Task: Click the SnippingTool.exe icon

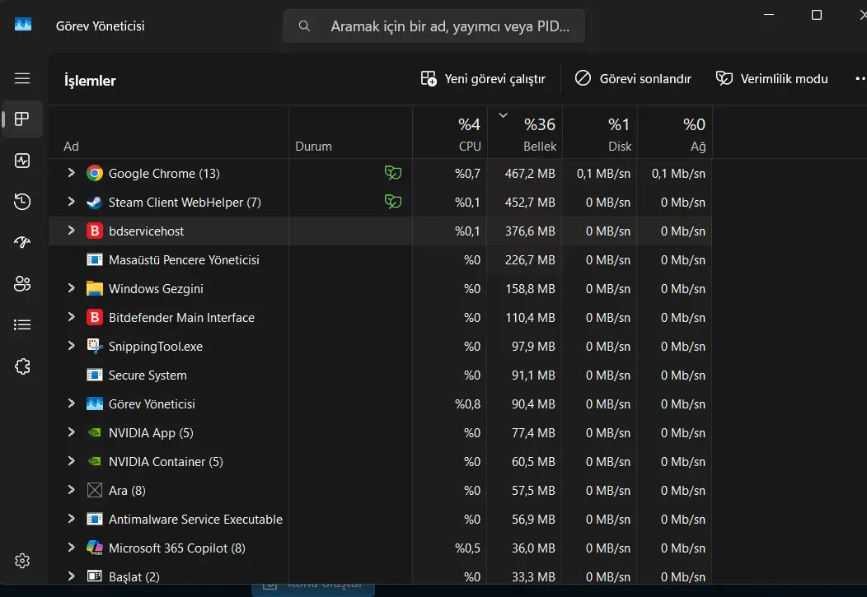Action: click(95, 347)
